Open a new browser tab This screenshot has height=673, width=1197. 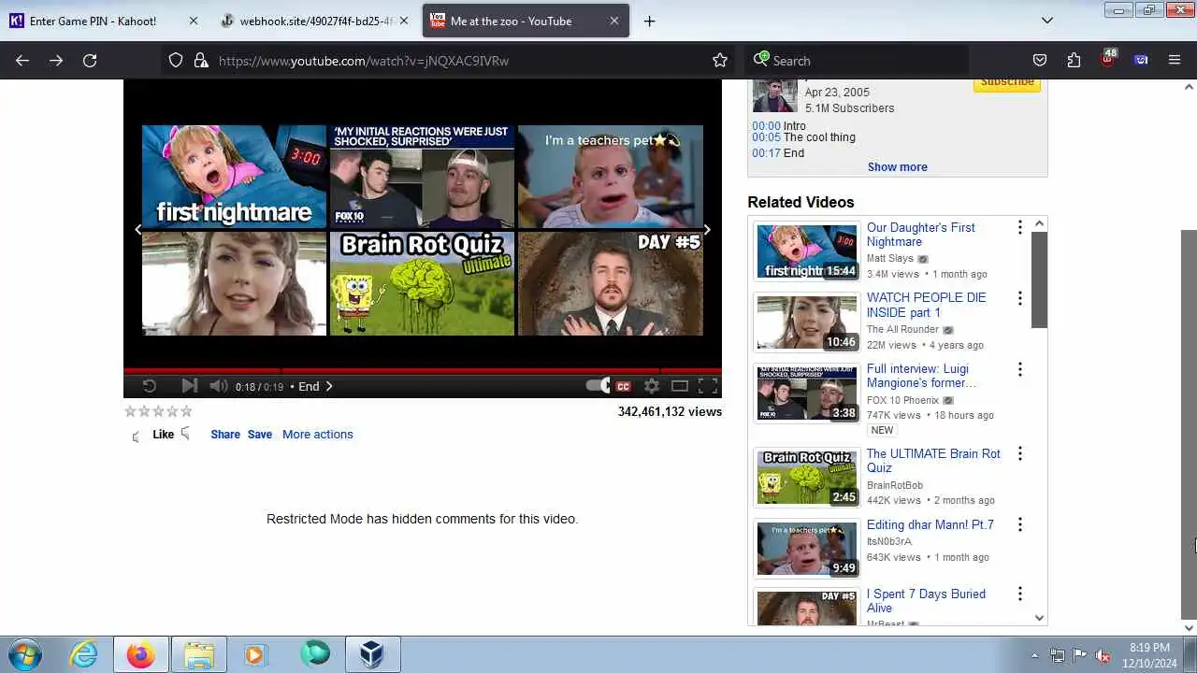(x=649, y=21)
